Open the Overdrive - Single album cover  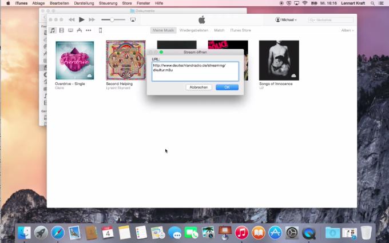(75, 60)
